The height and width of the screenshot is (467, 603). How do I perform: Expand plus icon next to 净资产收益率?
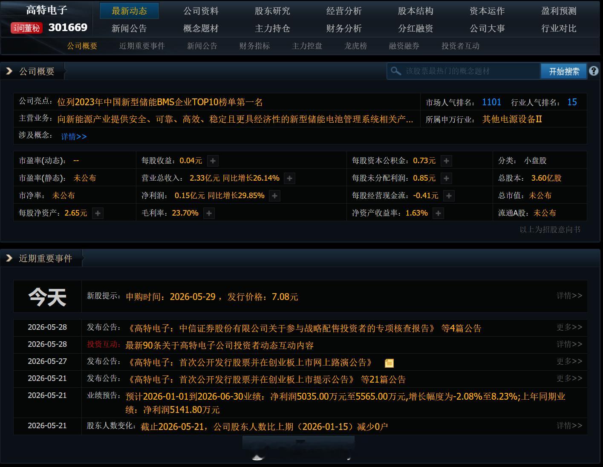(438, 213)
